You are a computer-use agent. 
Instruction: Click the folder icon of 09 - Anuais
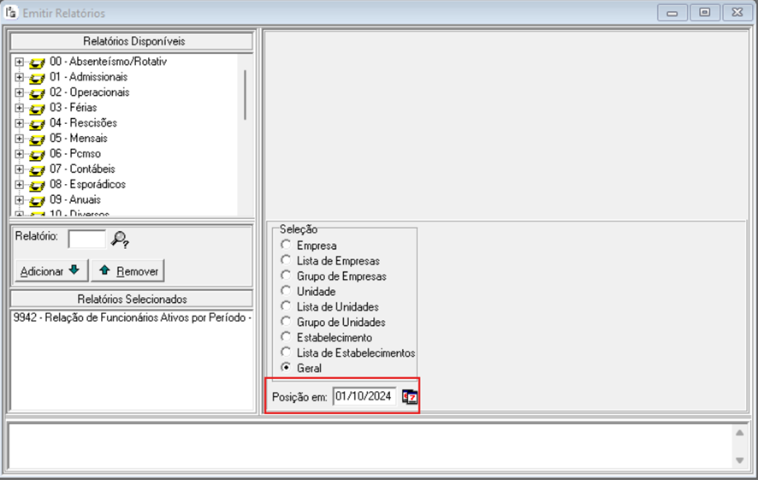37,200
